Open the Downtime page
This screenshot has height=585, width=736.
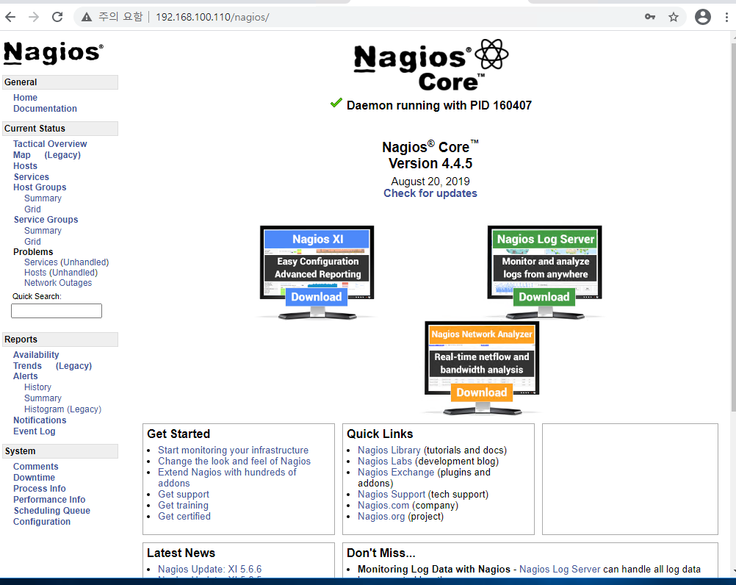pos(34,478)
